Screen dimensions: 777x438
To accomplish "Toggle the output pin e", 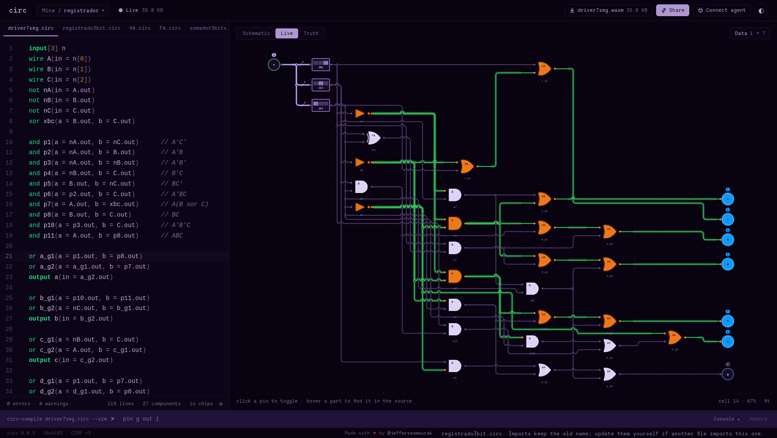I will [728, 199].
